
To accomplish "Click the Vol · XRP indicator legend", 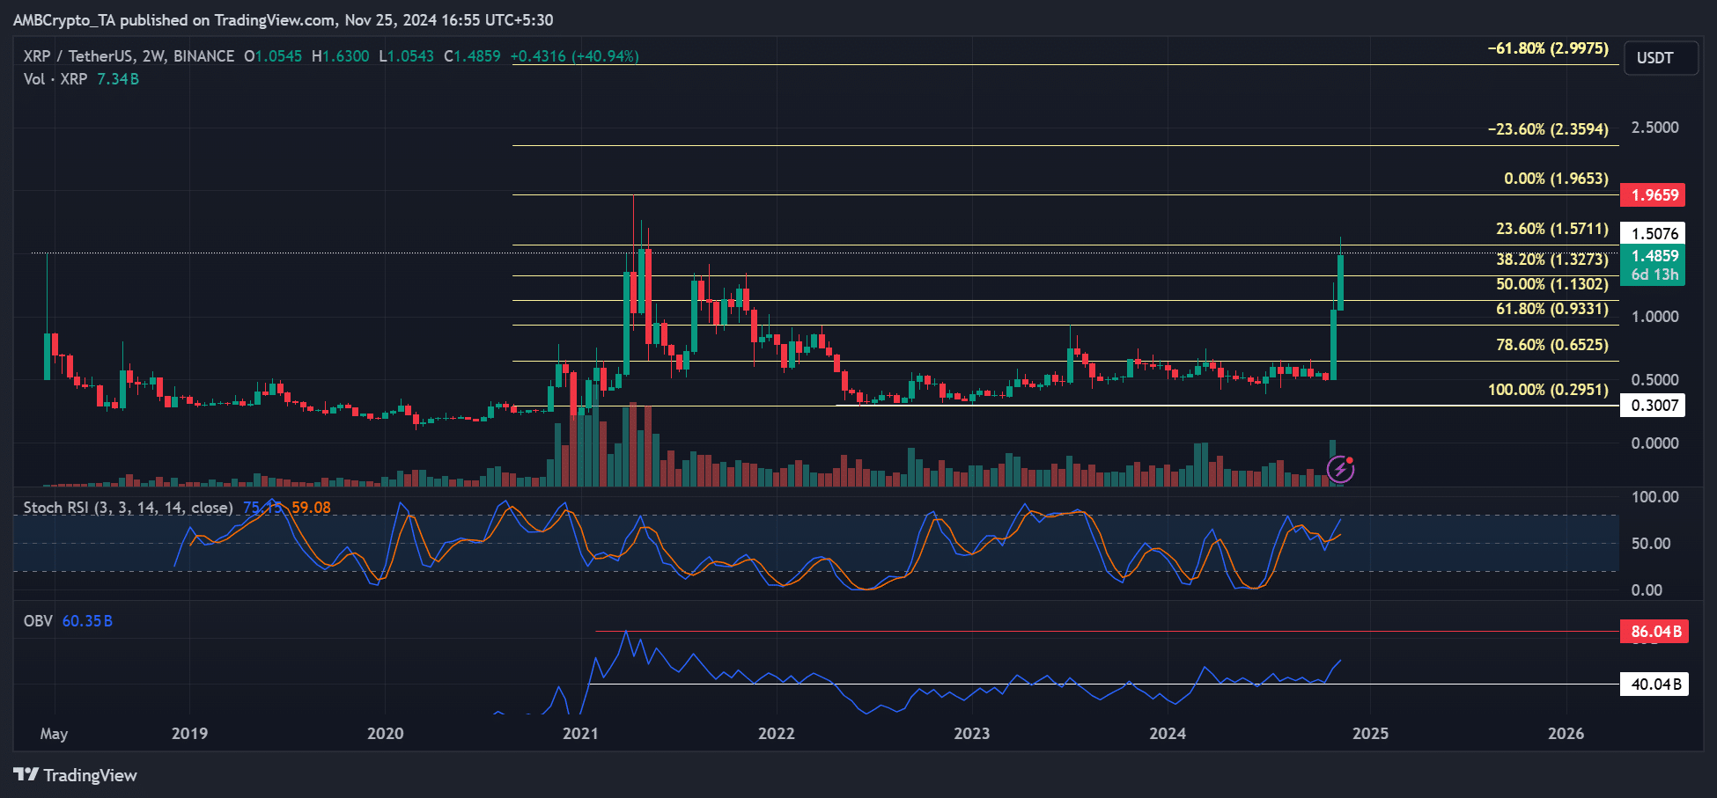I will coord(55,79).
